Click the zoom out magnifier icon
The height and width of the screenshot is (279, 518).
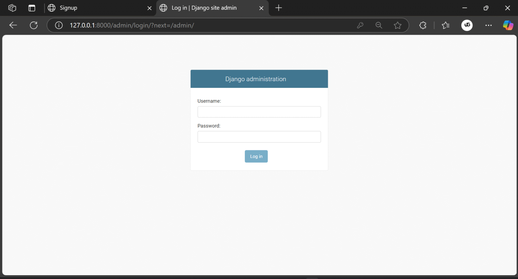pyautogui.click(x=379, y=25)
